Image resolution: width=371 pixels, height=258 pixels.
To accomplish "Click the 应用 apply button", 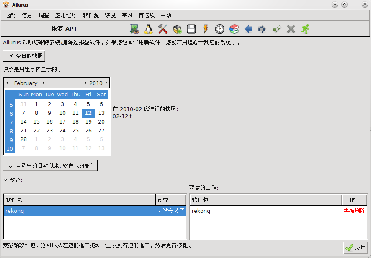I will (x=356, y=248).
